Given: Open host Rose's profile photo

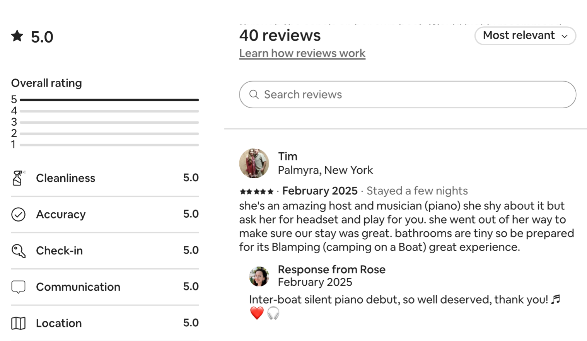Looking at the screenshot, I should point(259,276).
